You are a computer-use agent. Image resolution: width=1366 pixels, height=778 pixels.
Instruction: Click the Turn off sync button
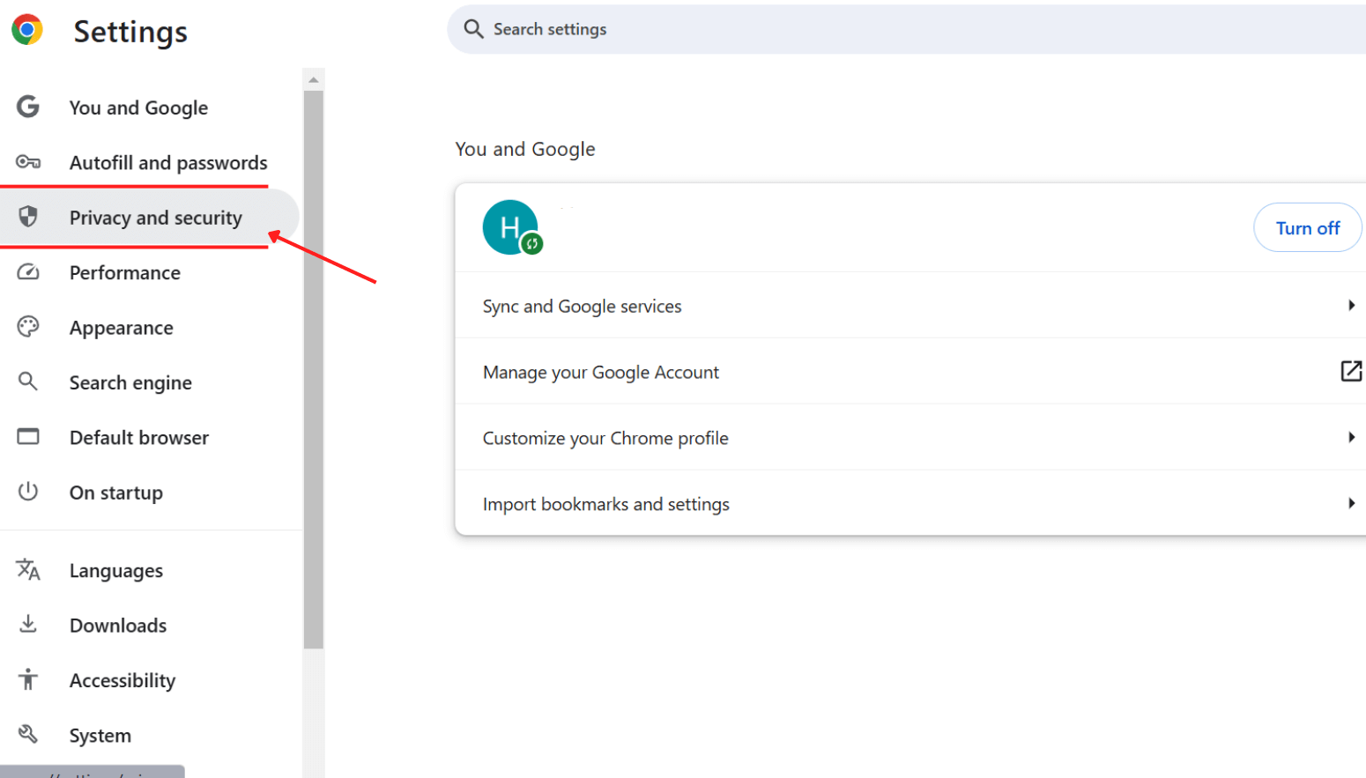click(x=1307, y=227)
